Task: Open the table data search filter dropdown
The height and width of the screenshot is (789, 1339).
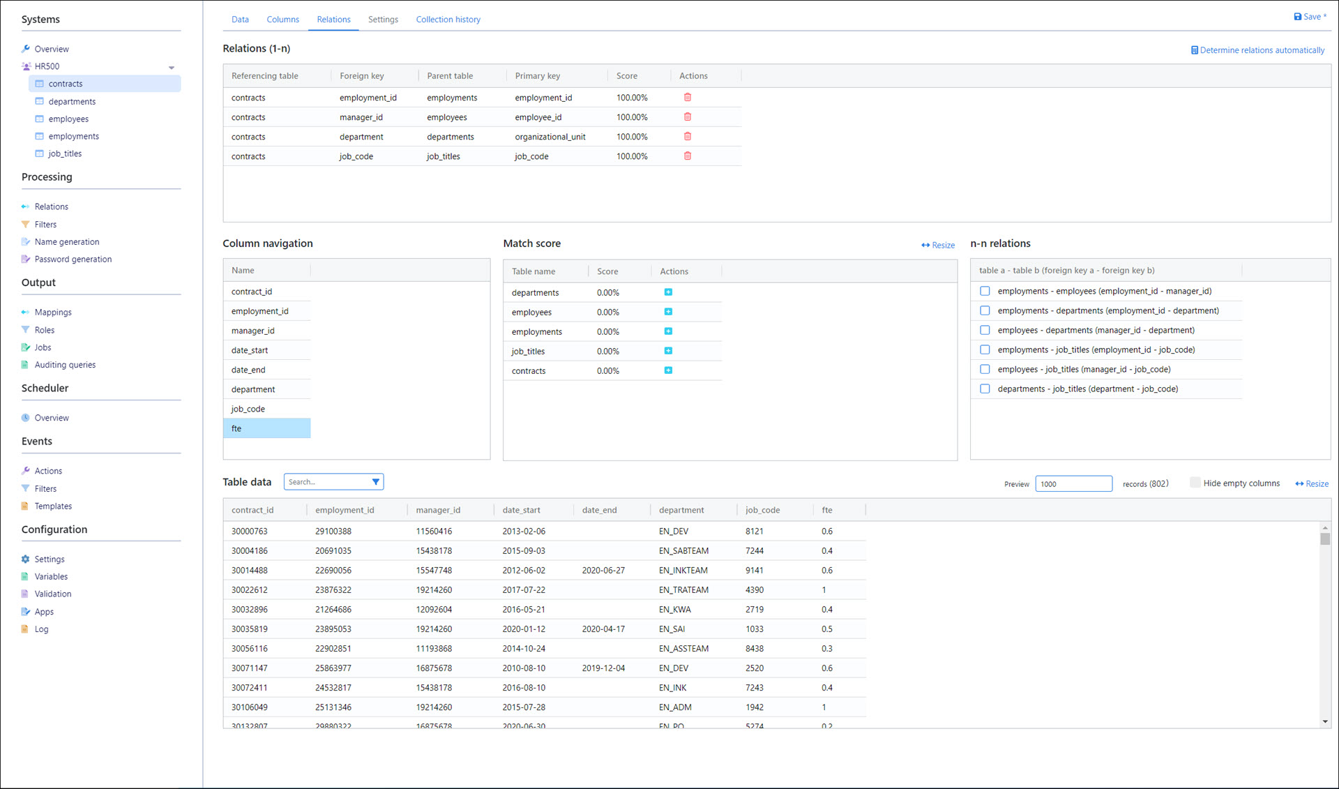Action: (376, 482)
